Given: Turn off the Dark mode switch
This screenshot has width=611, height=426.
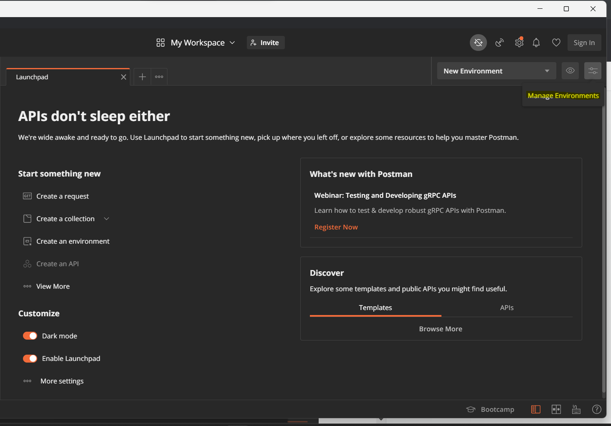Looking at the screenshot, I should point(30,336).
